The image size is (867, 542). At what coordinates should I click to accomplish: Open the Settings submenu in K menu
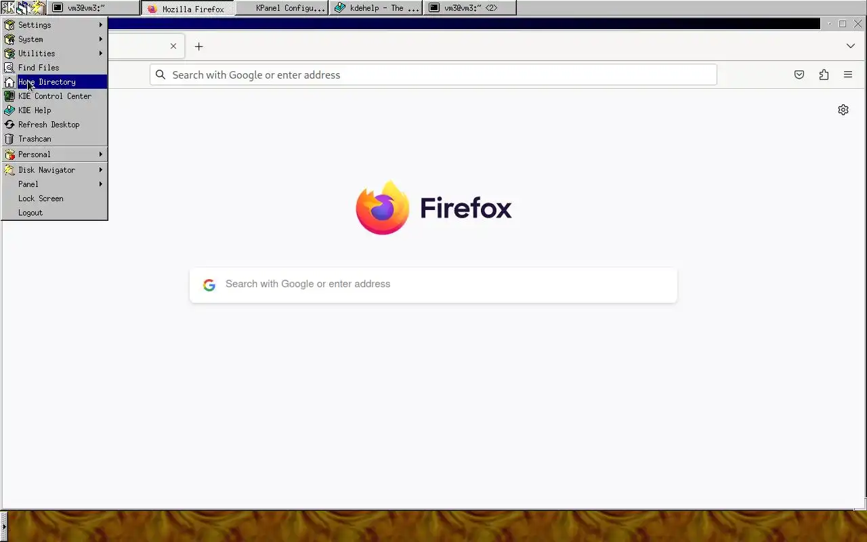pos(54,25)
